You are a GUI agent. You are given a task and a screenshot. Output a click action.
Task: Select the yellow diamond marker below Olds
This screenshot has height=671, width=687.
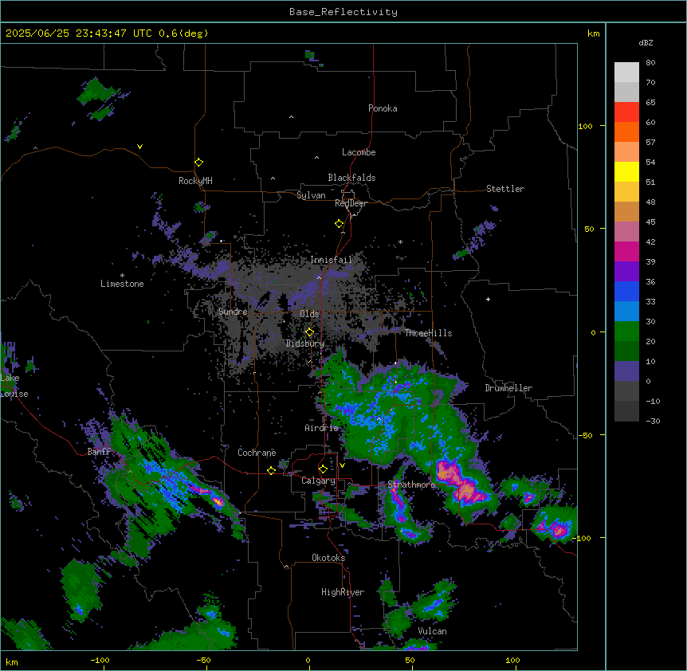[x=309, y=332]
